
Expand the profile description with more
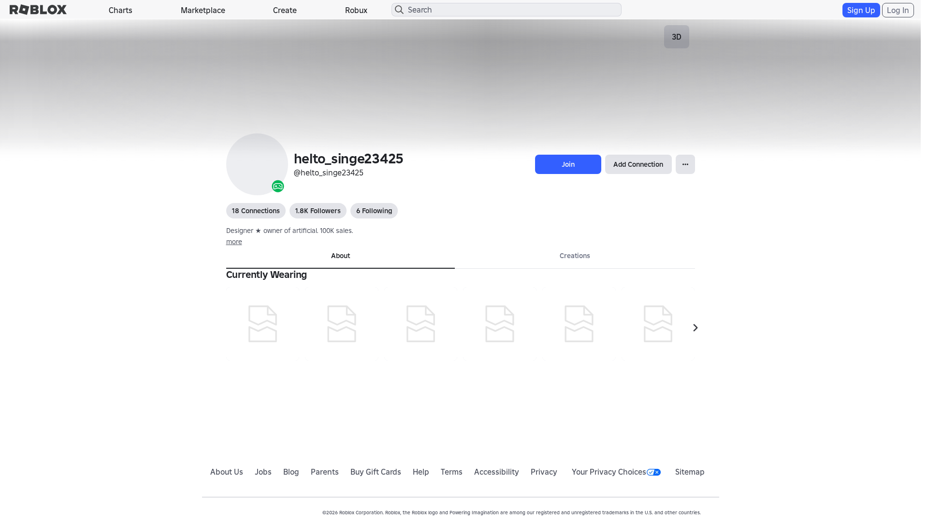click(x=234, y=242)
